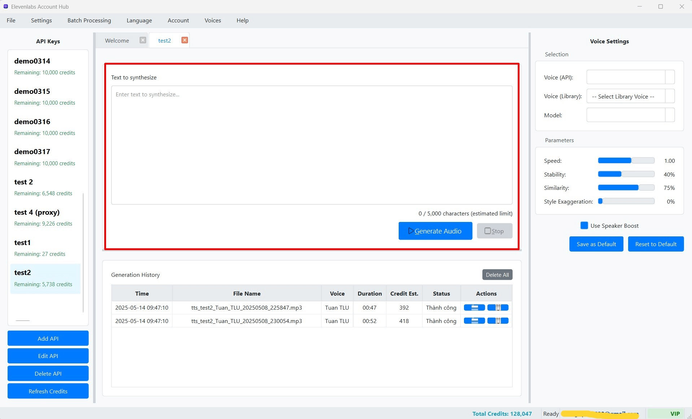
Task: Select the test 2 API key
Action: click(45, 187)
